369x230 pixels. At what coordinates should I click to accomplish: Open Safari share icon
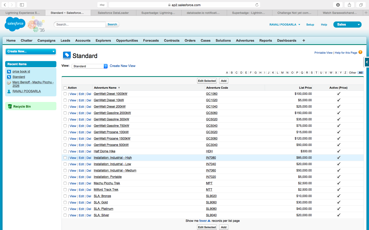[x=349, y=5]
